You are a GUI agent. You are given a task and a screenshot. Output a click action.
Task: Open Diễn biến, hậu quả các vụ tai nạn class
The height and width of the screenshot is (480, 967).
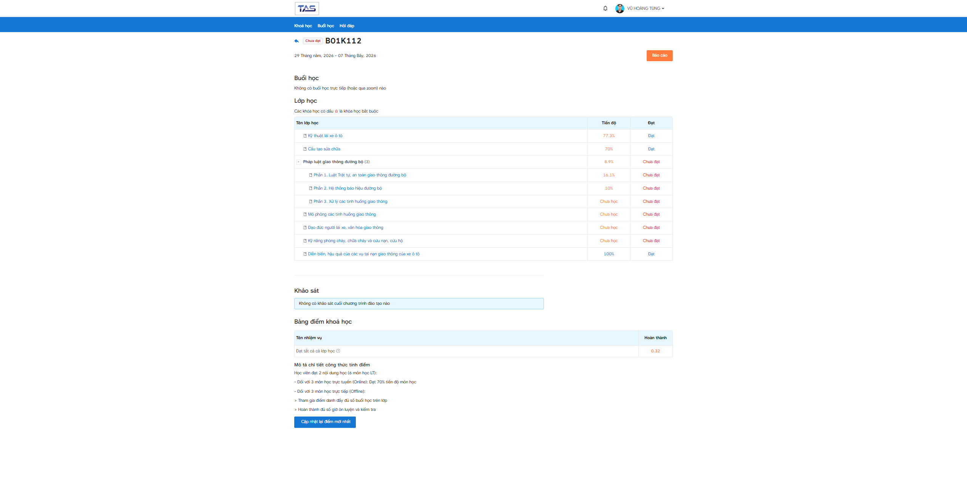(x=363, y=254)
